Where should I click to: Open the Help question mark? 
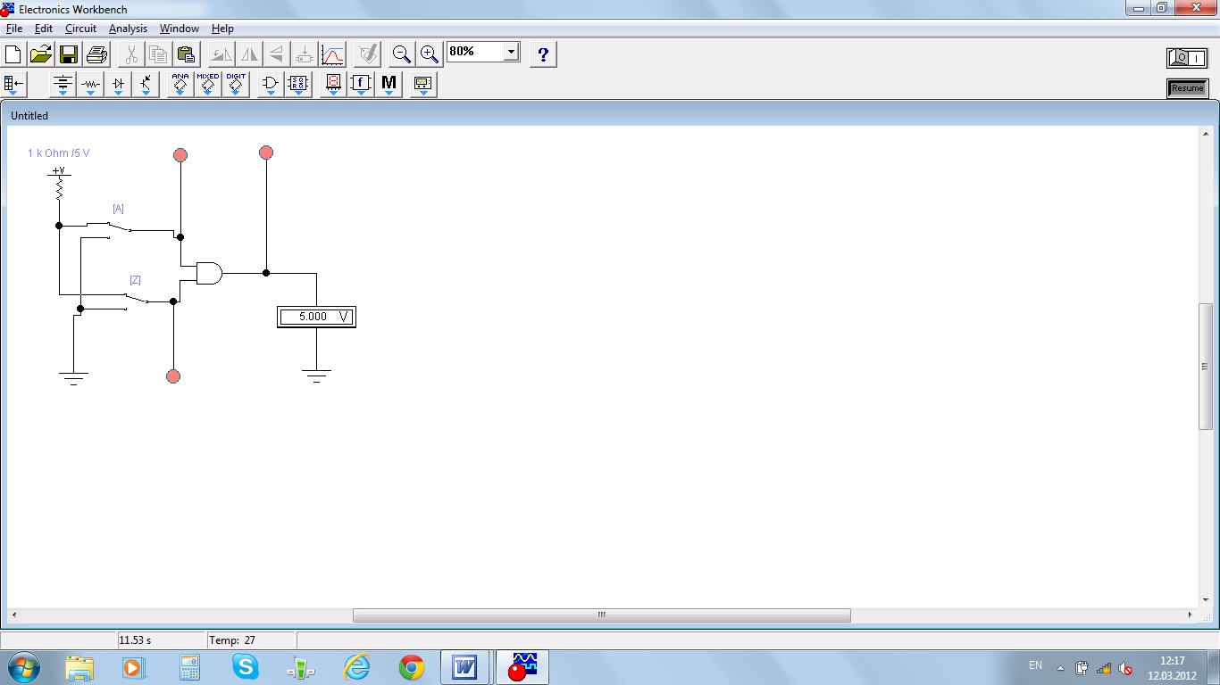(543, 54)
